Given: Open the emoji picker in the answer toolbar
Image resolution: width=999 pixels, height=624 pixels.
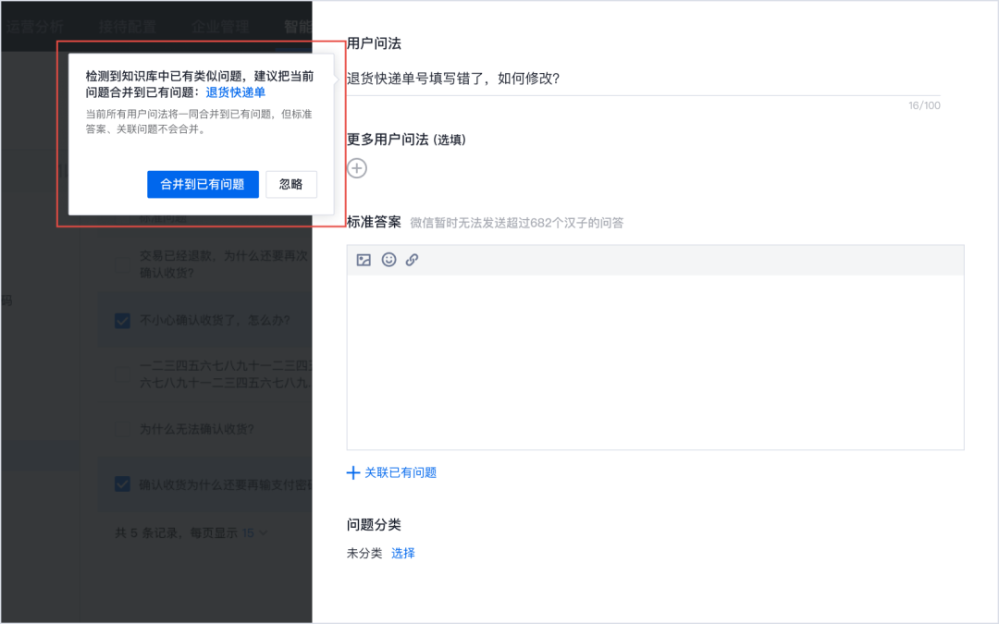Looking at the screenshot, I should (x=387, y=260).
